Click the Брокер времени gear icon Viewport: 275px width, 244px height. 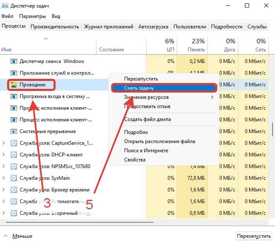[x=14, y=190]
